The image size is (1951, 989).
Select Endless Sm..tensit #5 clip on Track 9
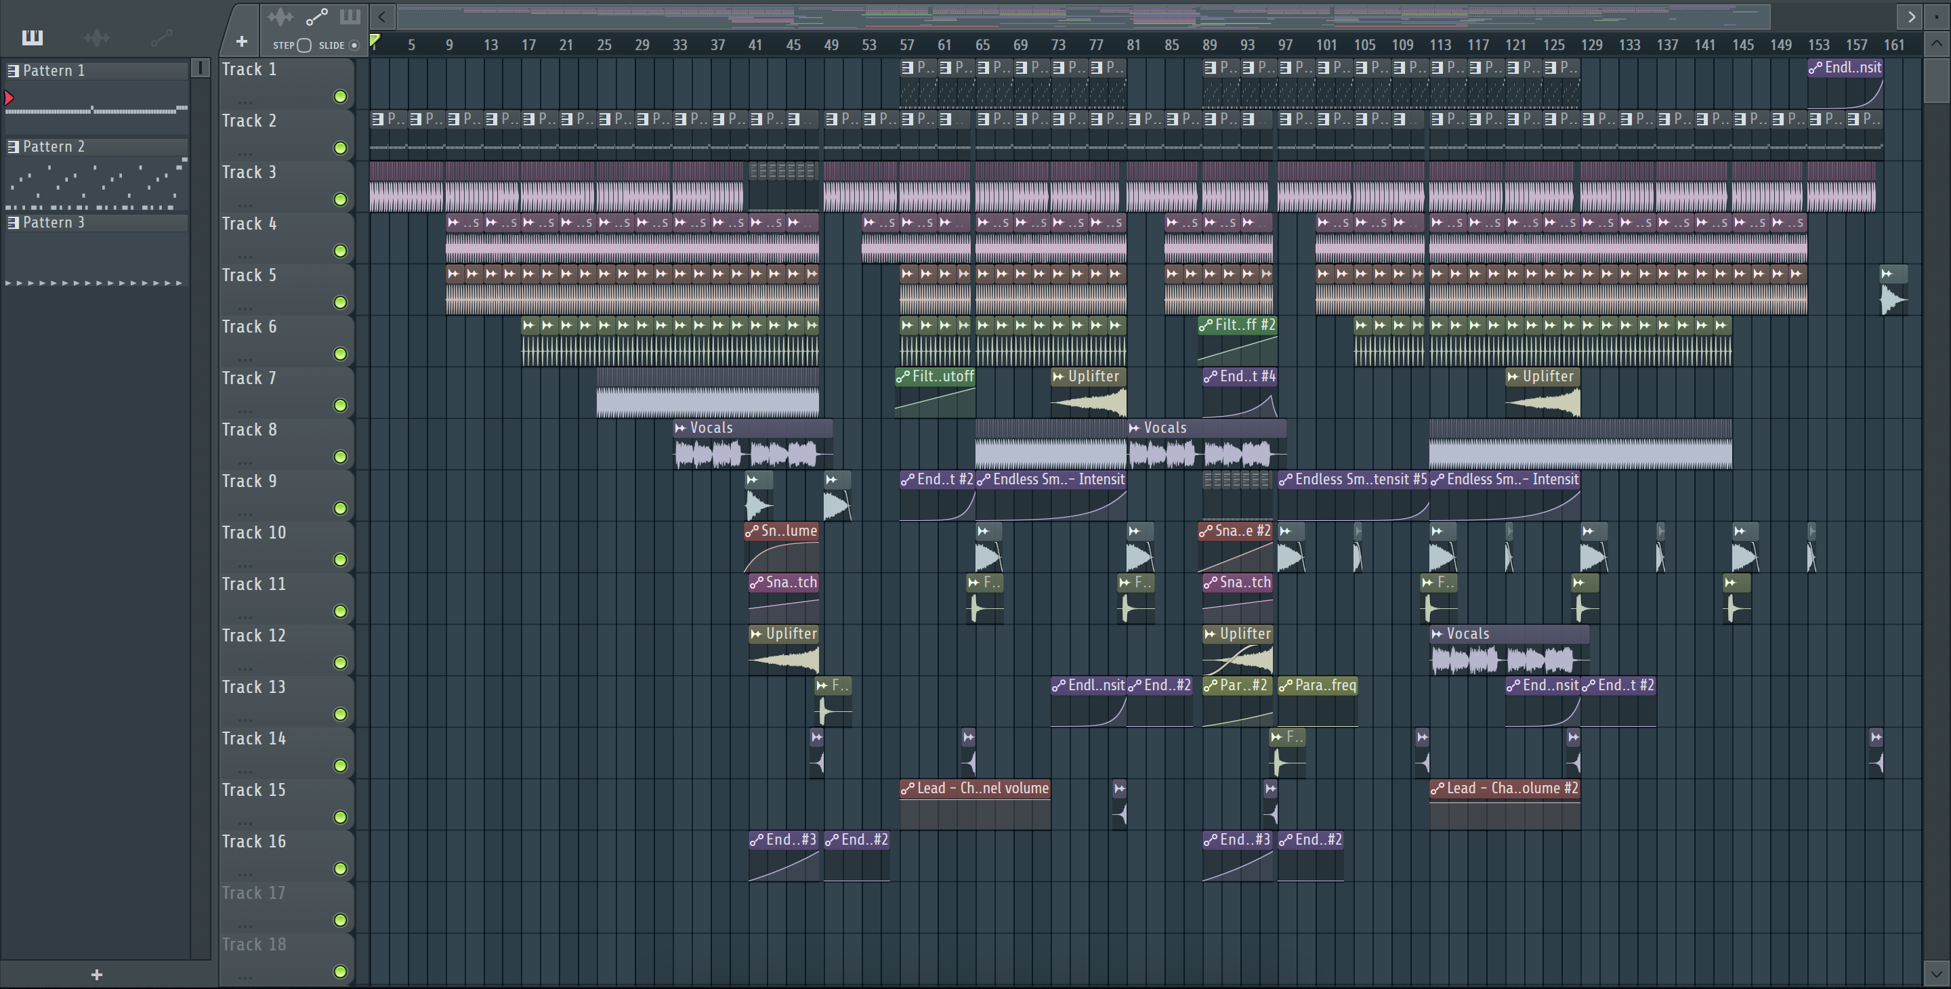pyautogui.click(x=1354, y=497)
